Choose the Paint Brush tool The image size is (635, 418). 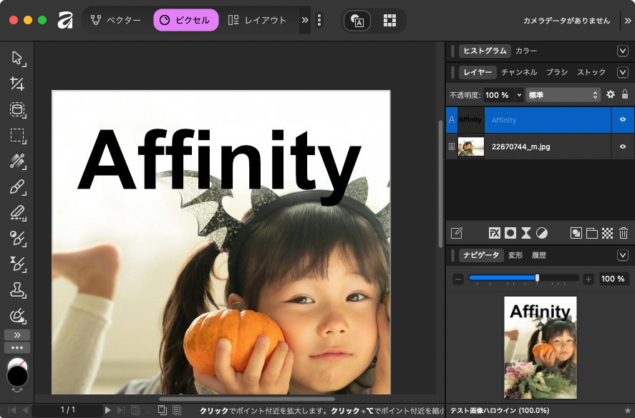click(x=17, y=187)
